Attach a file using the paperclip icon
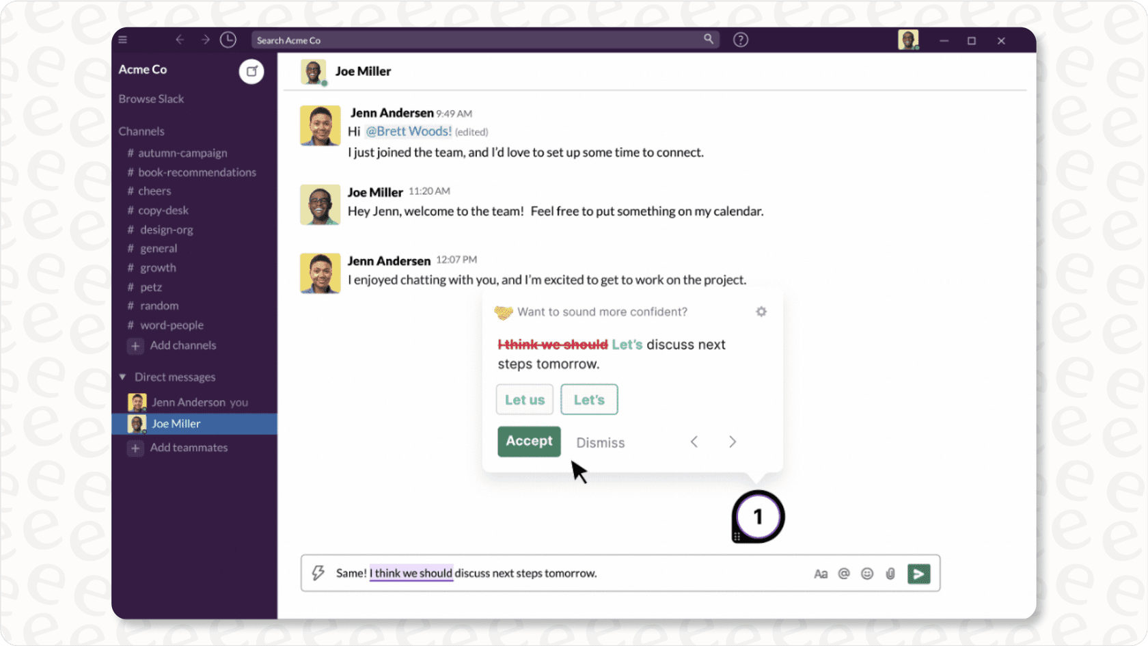This screenshot has width=1148, height=646. pyautogui.click(x=890, y=573)
